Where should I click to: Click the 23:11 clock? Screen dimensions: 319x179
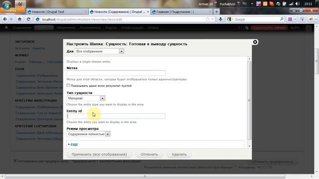click(x=308, y=3)
